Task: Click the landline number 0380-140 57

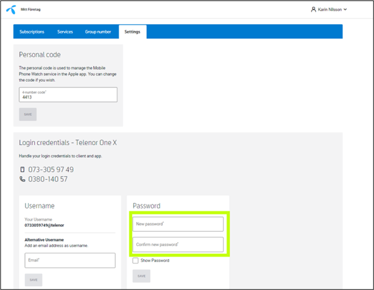Action: [x=48, y=179]
